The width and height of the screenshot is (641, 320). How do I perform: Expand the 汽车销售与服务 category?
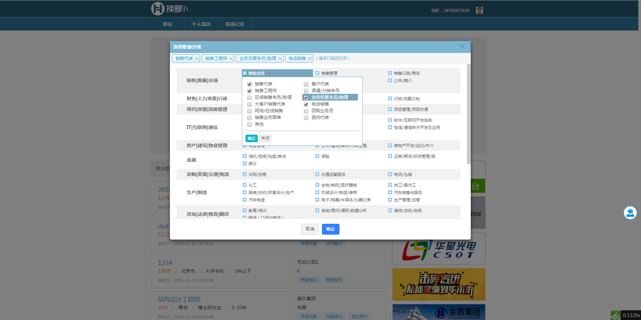[x=390, y=192]
